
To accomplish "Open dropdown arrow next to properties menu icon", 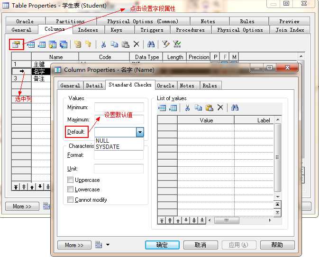I will click(108, 244).
